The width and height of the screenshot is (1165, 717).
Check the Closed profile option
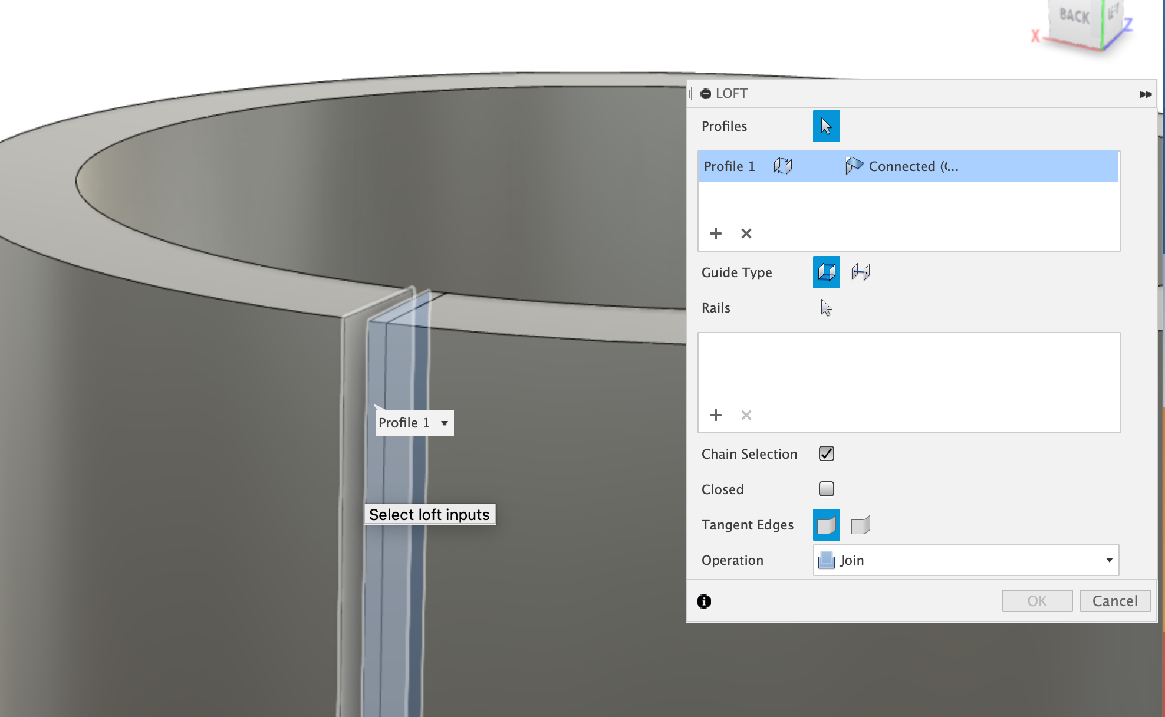point(825,488)
